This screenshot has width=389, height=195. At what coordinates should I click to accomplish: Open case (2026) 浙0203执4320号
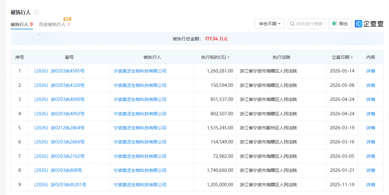pos(59,85)
